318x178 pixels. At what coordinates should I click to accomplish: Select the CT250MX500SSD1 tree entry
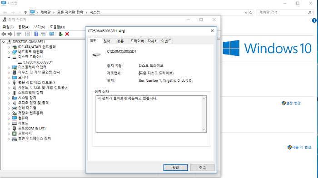(38, 62)
